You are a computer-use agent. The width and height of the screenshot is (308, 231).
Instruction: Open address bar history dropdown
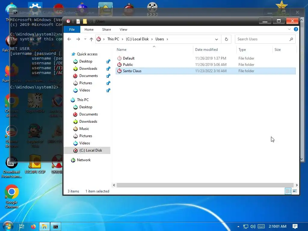[x=217, y=39]
